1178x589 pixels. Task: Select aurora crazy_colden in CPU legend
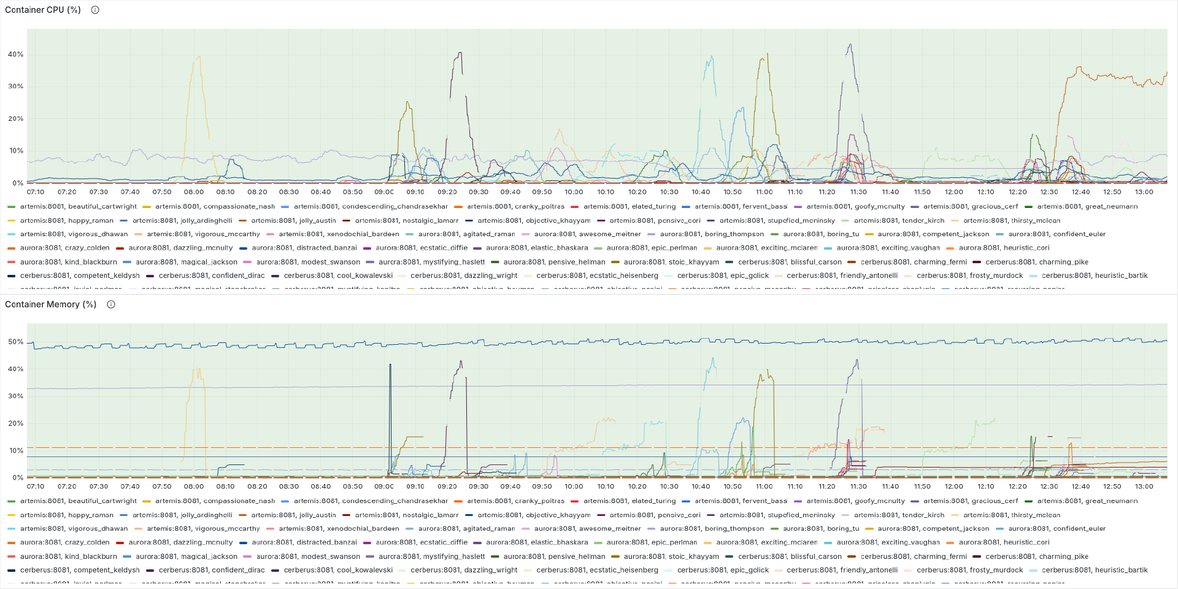pyautogui.click(x=64, y=248)
